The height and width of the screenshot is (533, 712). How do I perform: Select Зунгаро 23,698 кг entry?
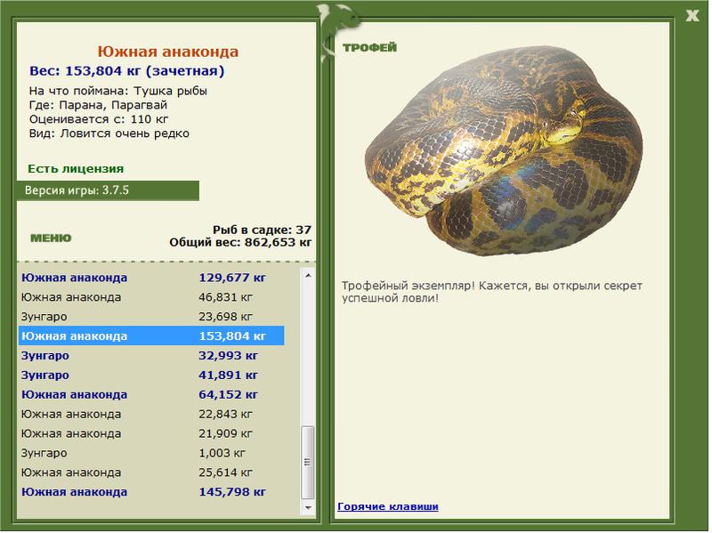151,317
